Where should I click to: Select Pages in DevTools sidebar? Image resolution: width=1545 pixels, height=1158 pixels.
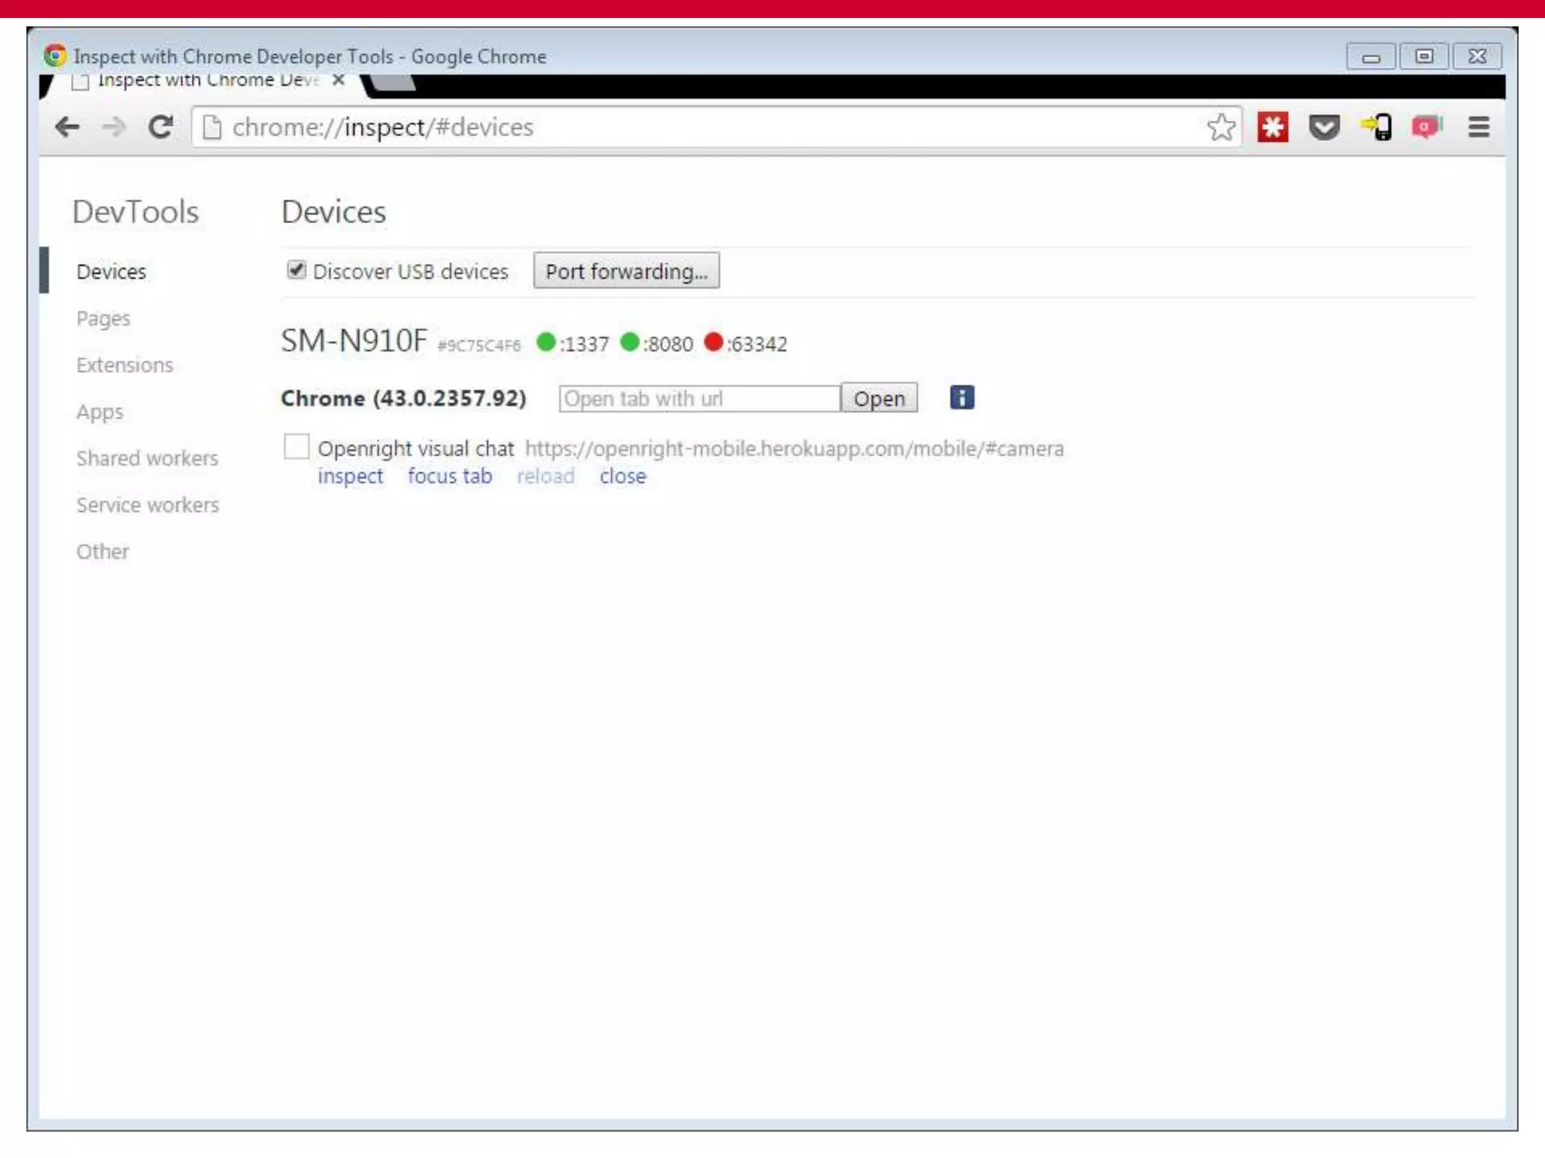click(x=103, y=318)
